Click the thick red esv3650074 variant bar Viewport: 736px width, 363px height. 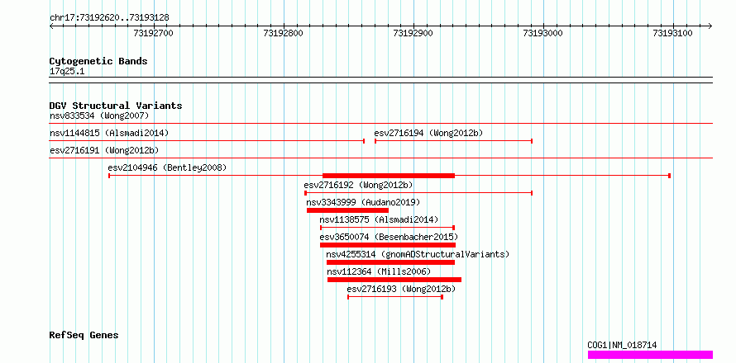388,245
